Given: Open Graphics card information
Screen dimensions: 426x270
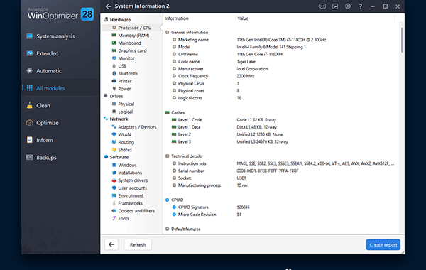Looking at the screenshot, I should (132, 50).
